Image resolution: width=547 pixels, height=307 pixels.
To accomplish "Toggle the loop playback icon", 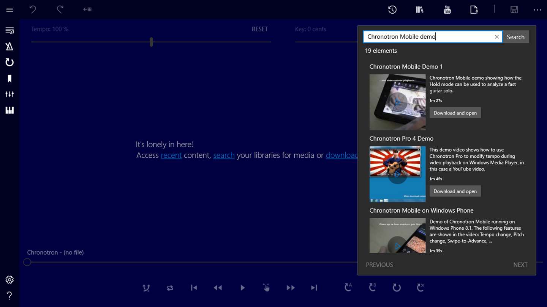I will (x=397, y=288).
